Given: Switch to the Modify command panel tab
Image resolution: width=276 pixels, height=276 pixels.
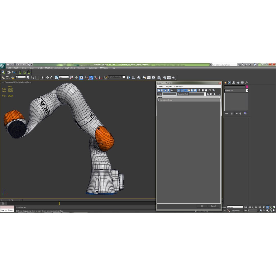Looking at the screenshot, I should 229,83.
